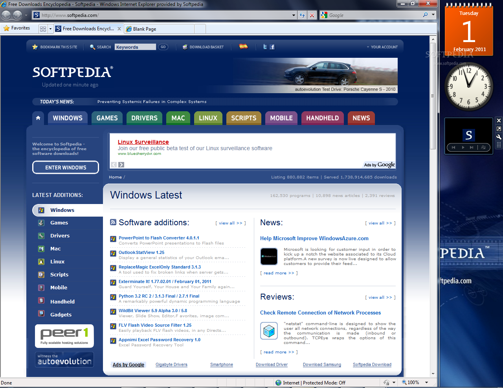Open the MAC category tab
The height and width of the screenshot is (388, 503).
(x=178, y=118)
